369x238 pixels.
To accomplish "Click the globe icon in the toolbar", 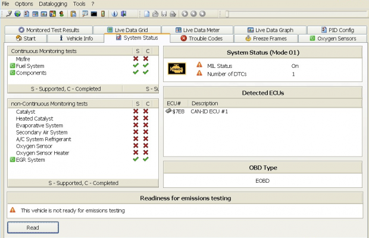I will click(18, 14).
